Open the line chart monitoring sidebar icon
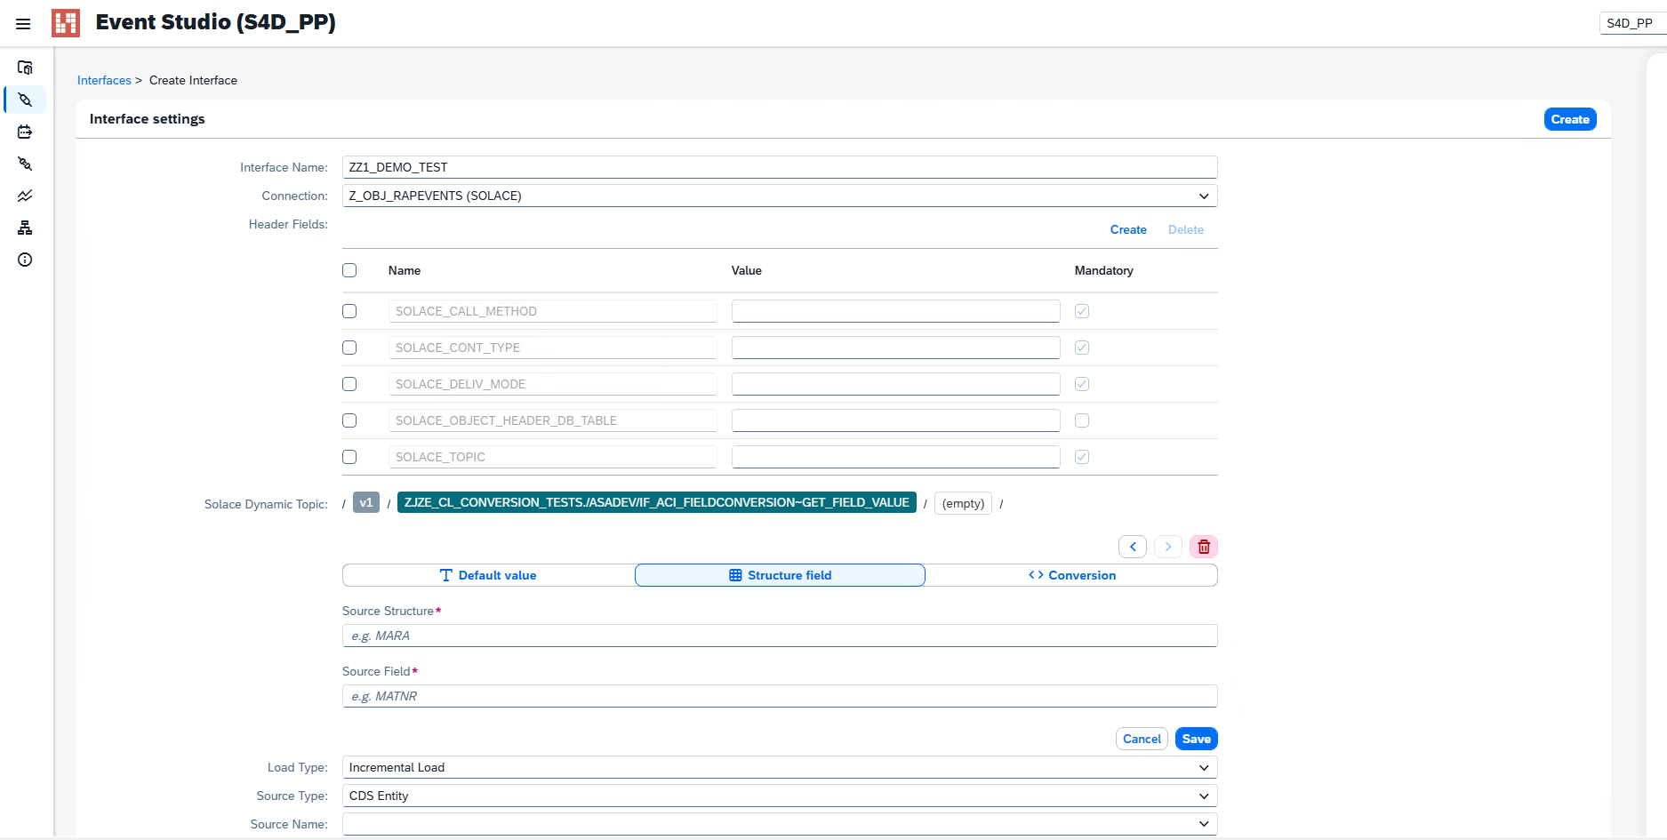This screenshot has width=1667, height=840. (25, 196)
